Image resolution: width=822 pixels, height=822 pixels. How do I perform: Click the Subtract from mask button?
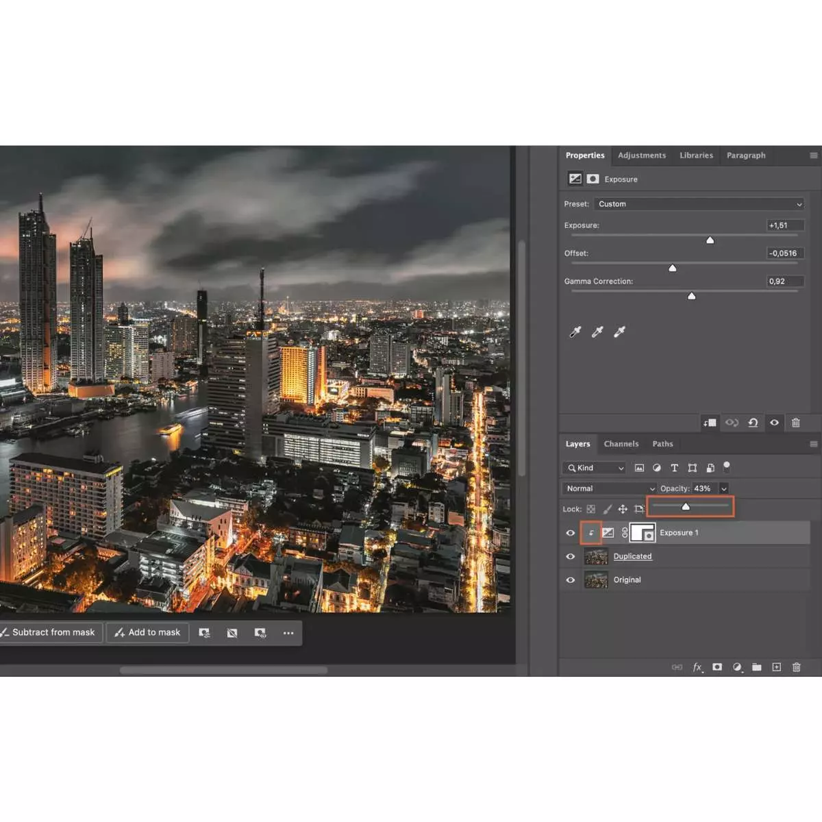[51, 632]
